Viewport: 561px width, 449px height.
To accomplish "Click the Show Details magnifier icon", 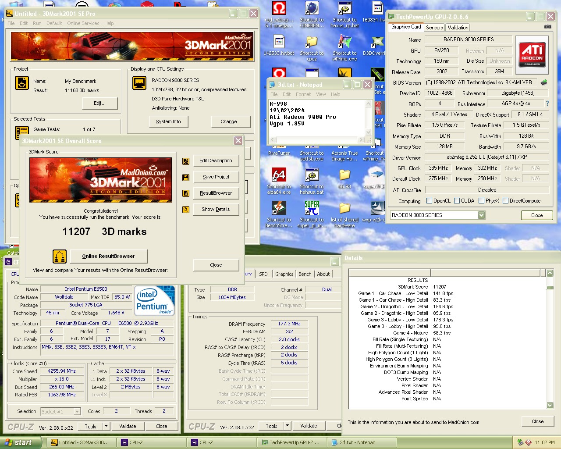I will click(x=186, y=210).
